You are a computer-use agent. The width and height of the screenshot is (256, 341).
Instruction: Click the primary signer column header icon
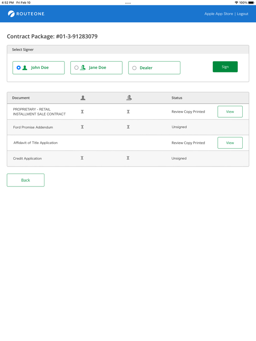pos(83,98)
